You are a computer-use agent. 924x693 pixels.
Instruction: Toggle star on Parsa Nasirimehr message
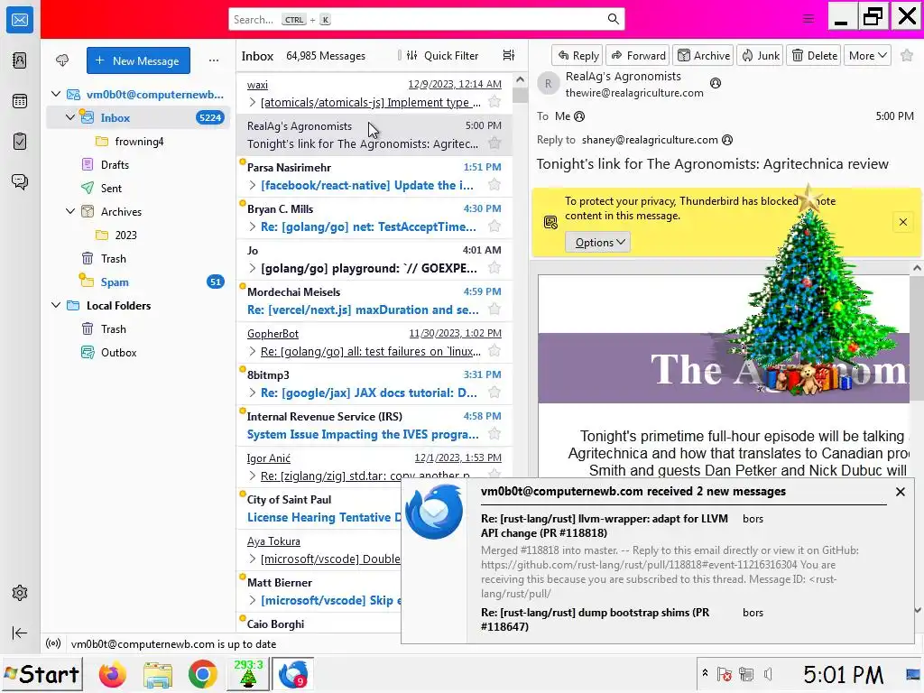tap(495, 185)
